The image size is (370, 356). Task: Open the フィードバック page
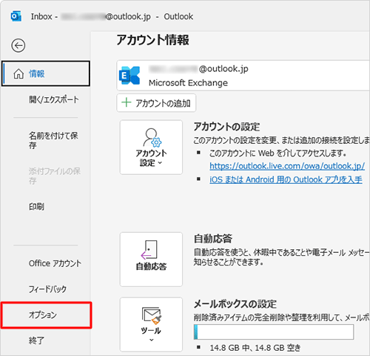point(47,289)
